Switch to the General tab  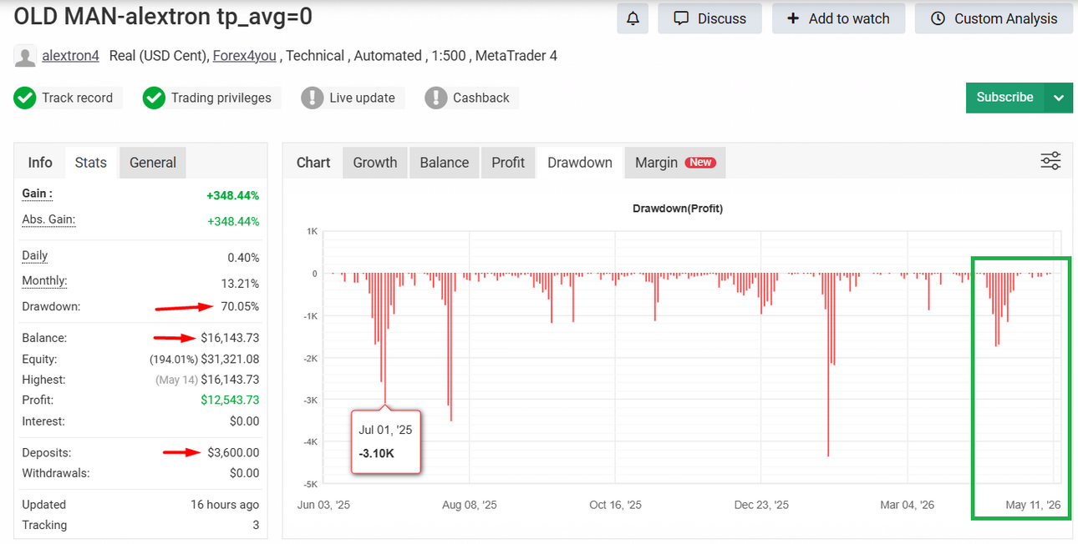point(152,163)
